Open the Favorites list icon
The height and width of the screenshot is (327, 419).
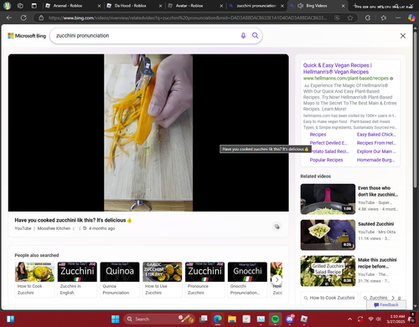(x=384, y=18)
